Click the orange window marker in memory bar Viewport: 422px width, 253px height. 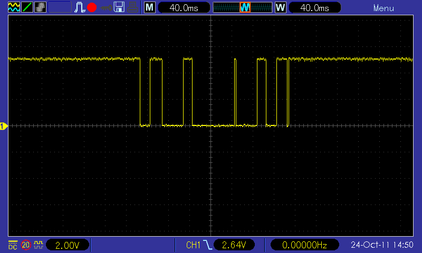(x=245, y=7)
